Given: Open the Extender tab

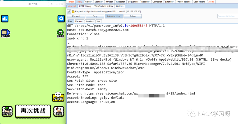Looking at the screenshot, I should (169, 2).
